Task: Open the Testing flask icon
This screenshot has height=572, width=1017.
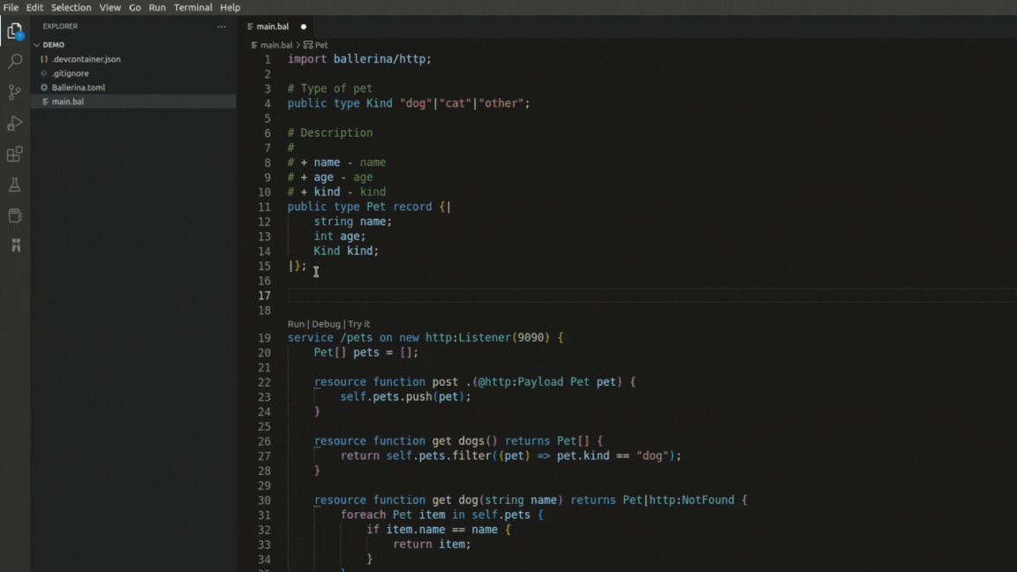Action: click(15, 184)
